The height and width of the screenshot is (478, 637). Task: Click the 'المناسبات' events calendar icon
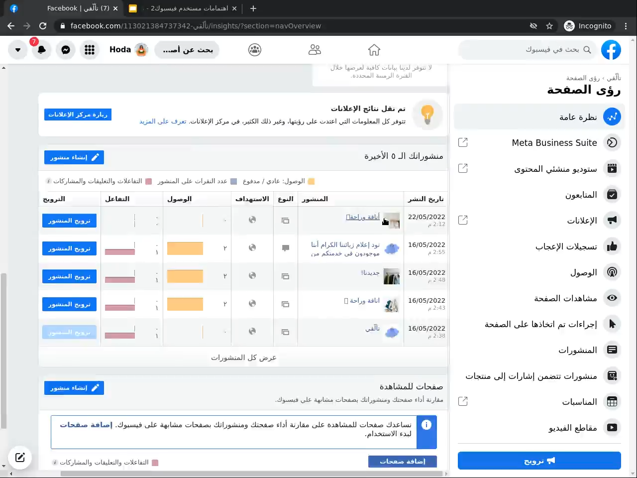coord(612,402)
